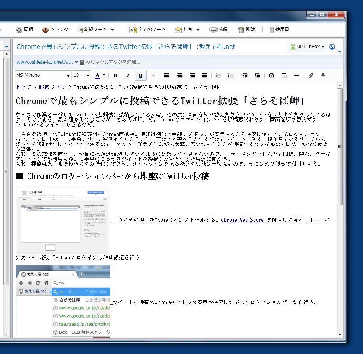The image size is (363, 354).
Task: Decrease indent
Action: tap(257, 75)
